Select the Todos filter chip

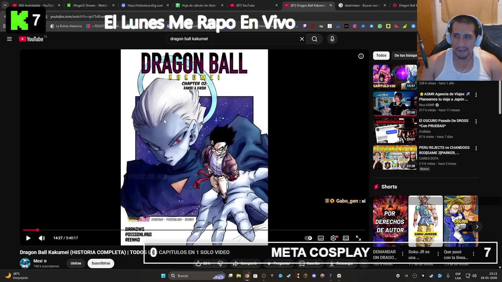[381, 56]
